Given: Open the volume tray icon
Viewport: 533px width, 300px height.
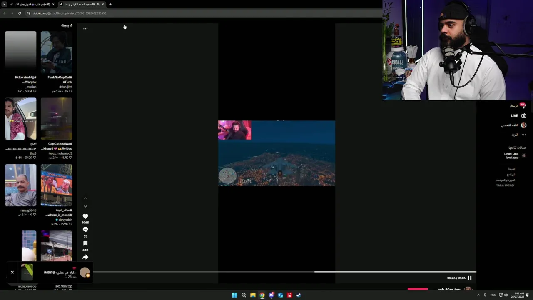Looking at the screenshot, I should coord(506,295).
